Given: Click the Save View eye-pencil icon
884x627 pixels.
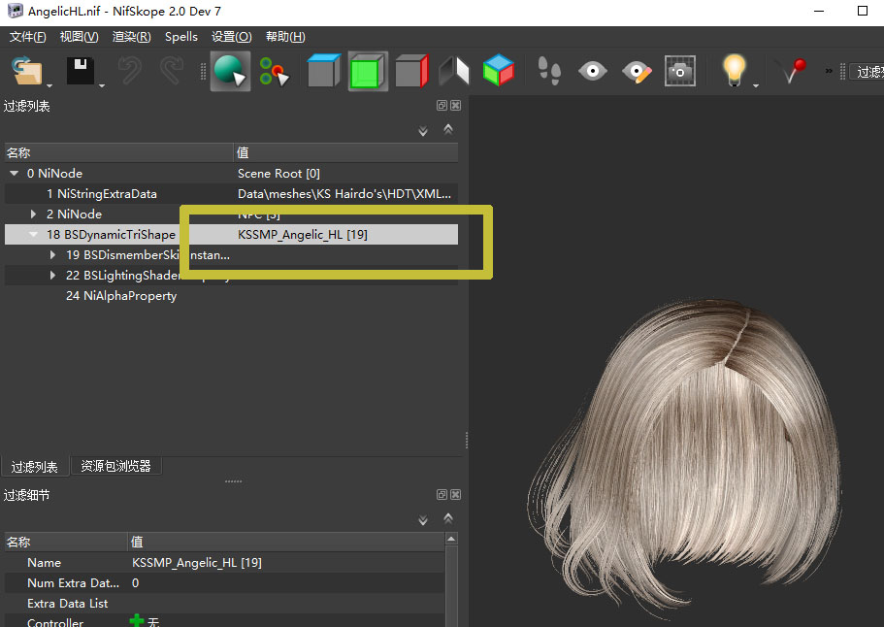Looking at the screenshot, I should [x=638, y=72].
